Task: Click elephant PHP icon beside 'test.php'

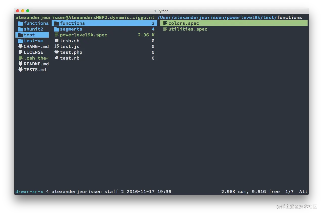Action: 57,52
